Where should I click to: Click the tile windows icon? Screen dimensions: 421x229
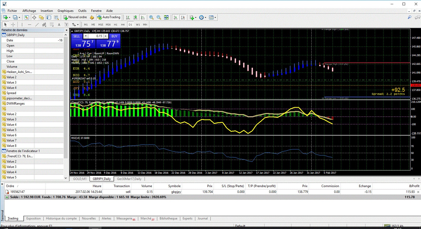166,17
